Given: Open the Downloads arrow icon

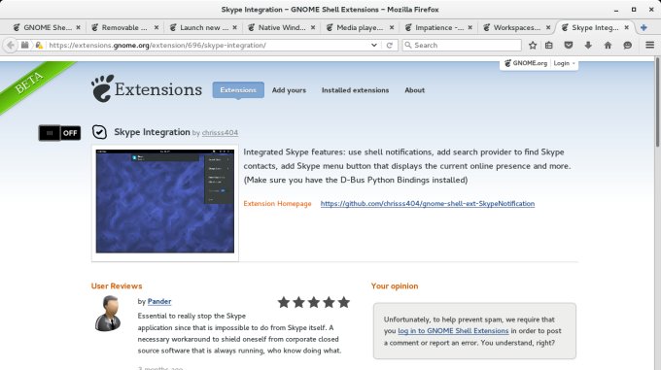Looking at the screenshot, I should click(588, 45).
